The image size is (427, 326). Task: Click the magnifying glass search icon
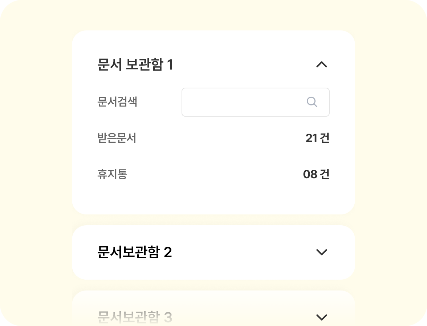(312, 102)
